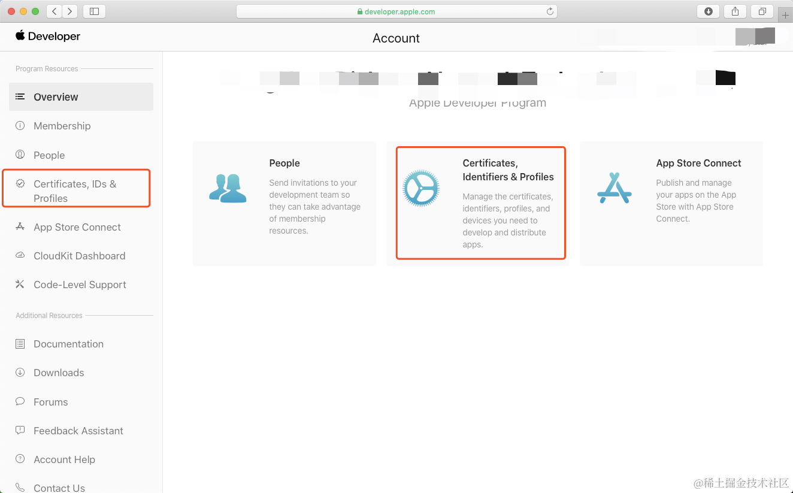The image size is (793, 493).
Task: Click the Downloads arrow icon in sidebar
Action: [x=20, y=373]
